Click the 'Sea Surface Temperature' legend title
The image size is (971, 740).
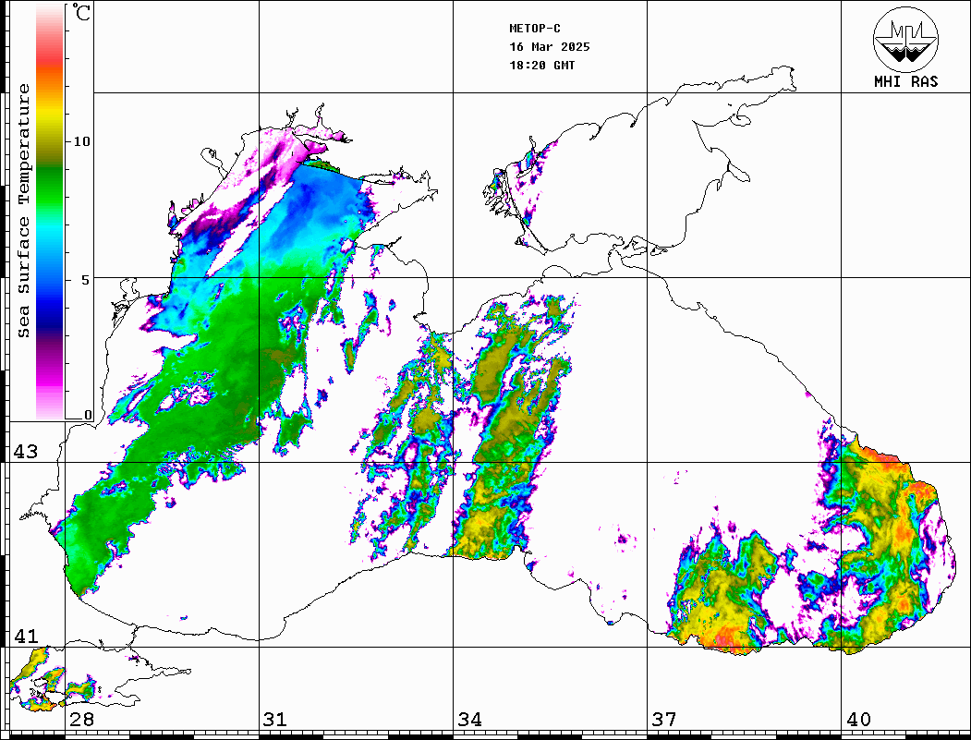click(23, 211)
